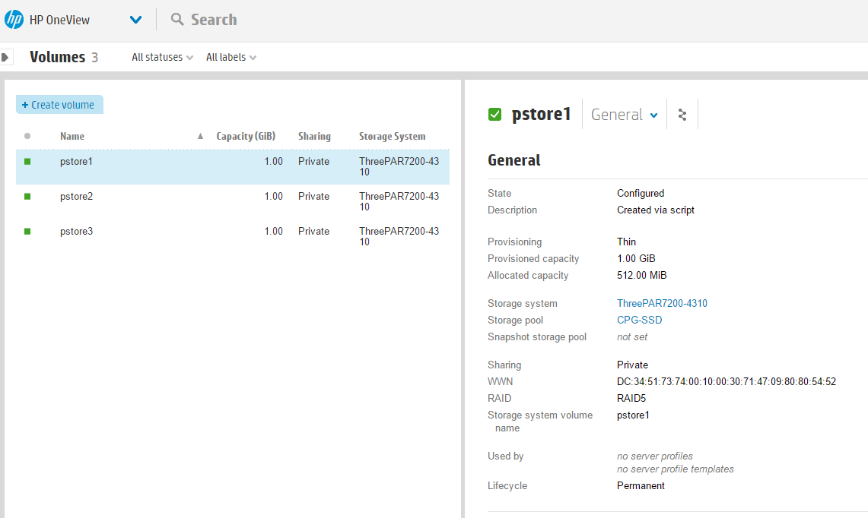Sort by Capacity (GiB) column header
Screen dimensions: 868x518
245,136
